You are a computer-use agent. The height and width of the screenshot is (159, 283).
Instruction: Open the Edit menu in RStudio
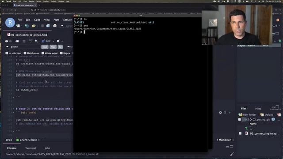[28, 19]
